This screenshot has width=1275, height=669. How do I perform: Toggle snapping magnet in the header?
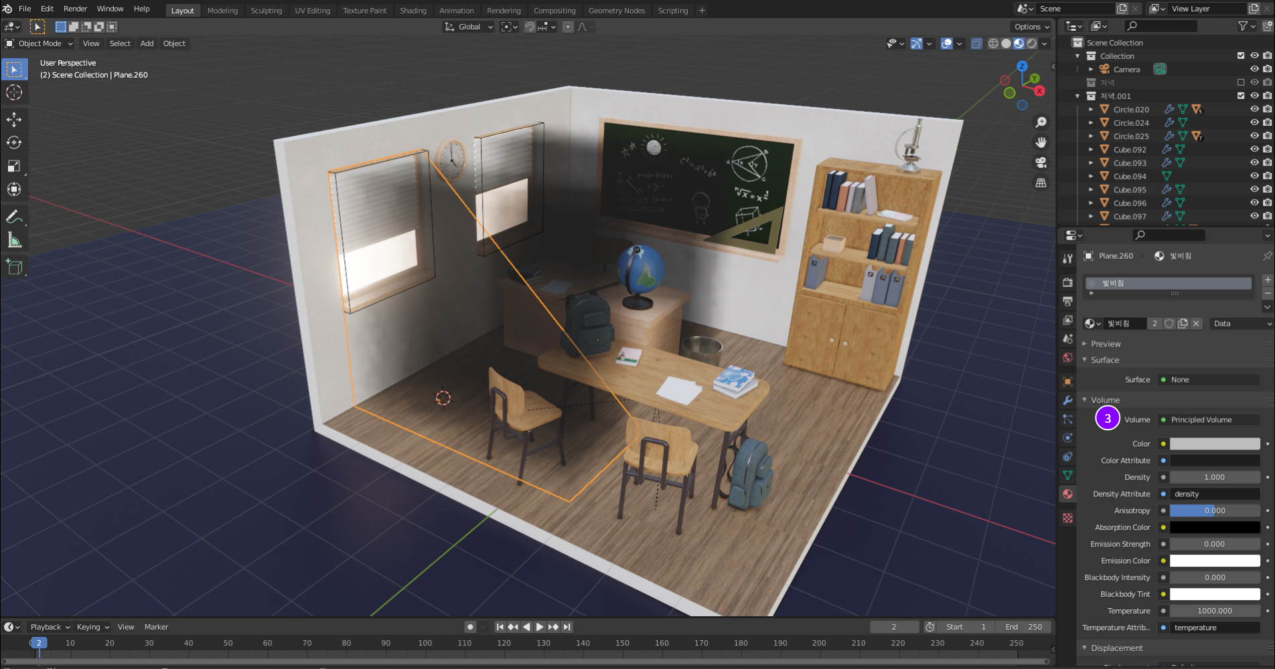tap(530, 27)
